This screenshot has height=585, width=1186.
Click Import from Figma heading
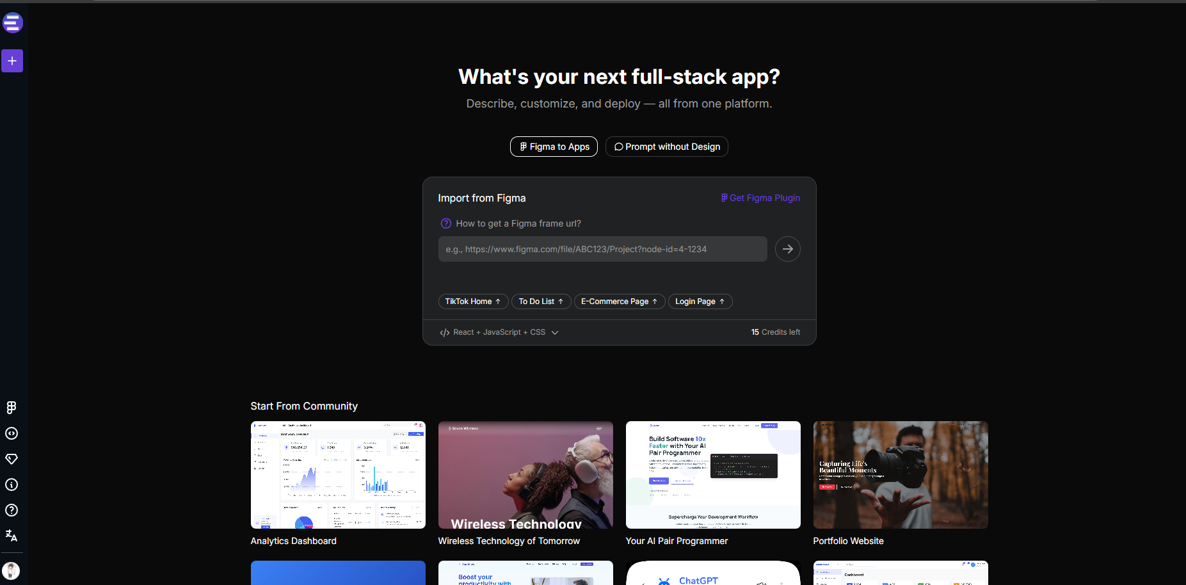pyautogui.click(x=482, y=198)
